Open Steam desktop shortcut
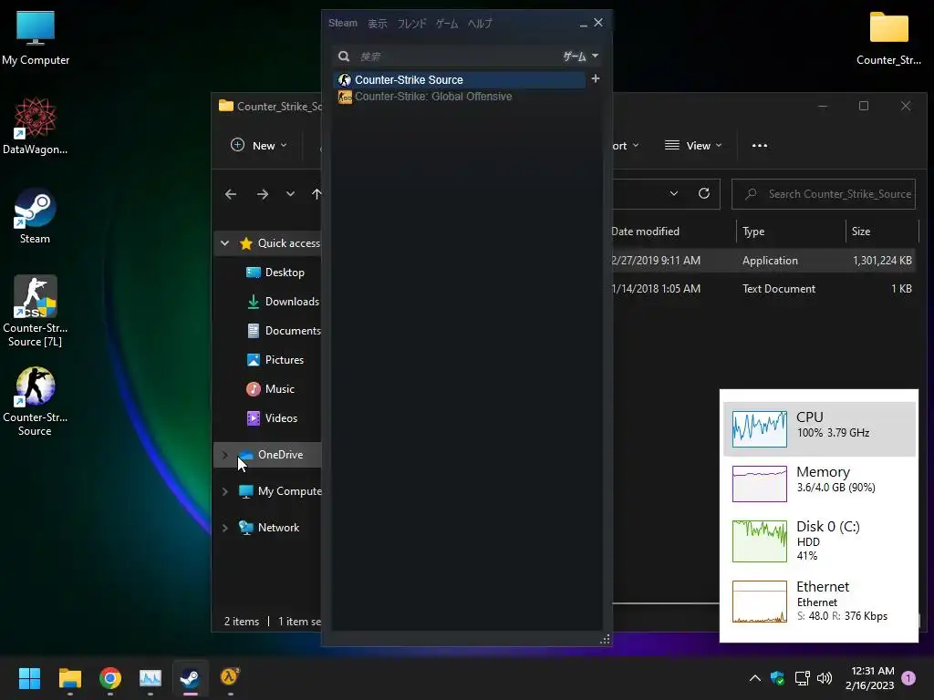Screen dimensions: 934x700 click(x=36, y=216)
